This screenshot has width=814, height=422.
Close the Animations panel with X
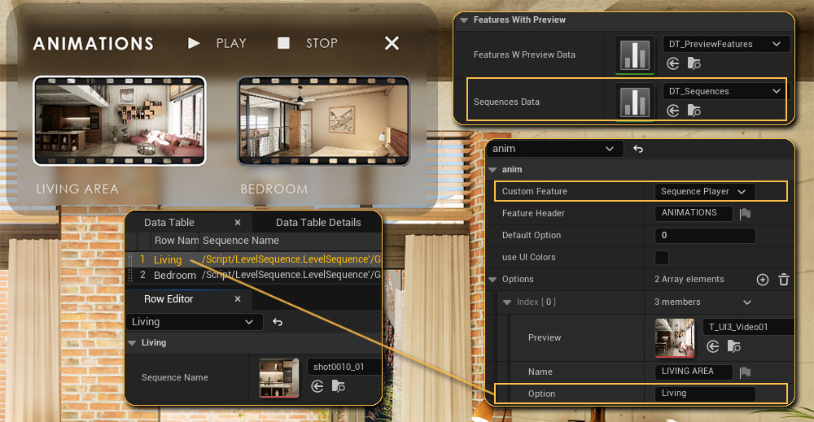(x=392, y=43)
